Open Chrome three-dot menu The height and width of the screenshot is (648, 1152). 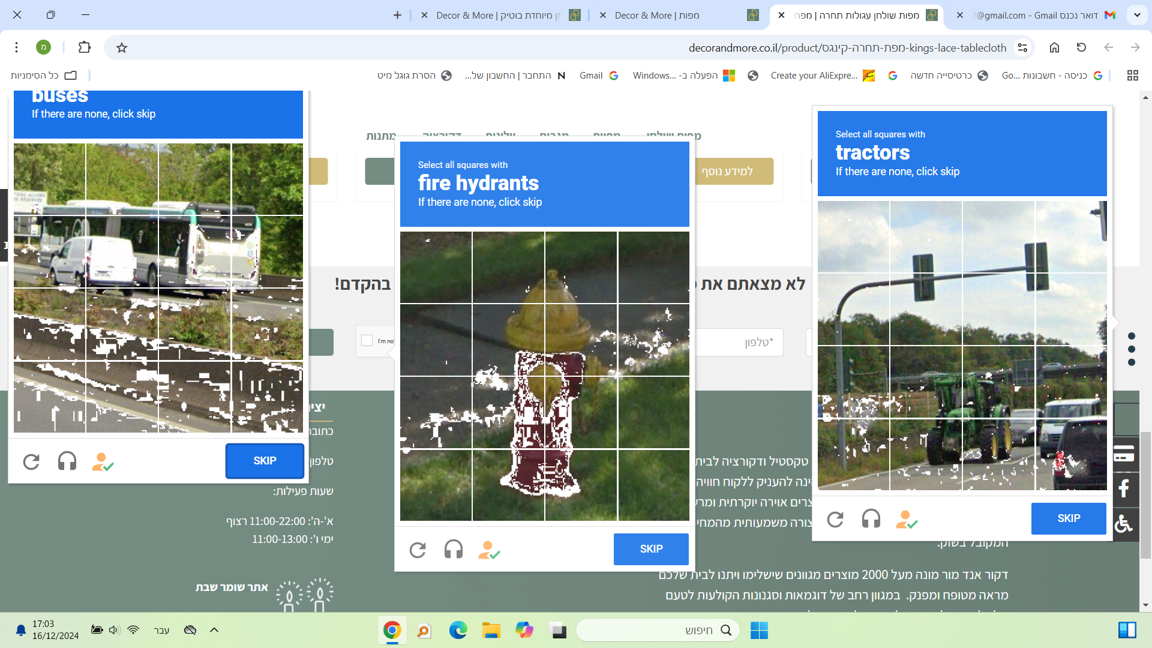click(17, 47)
